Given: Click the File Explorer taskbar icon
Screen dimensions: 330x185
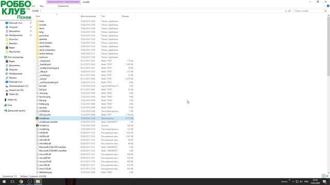Looking at the screenshot, I should (38, 181).
